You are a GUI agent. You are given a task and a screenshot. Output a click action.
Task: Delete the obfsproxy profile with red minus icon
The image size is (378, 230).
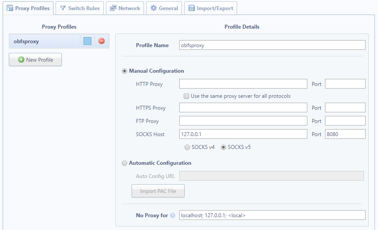coord(102,41)
